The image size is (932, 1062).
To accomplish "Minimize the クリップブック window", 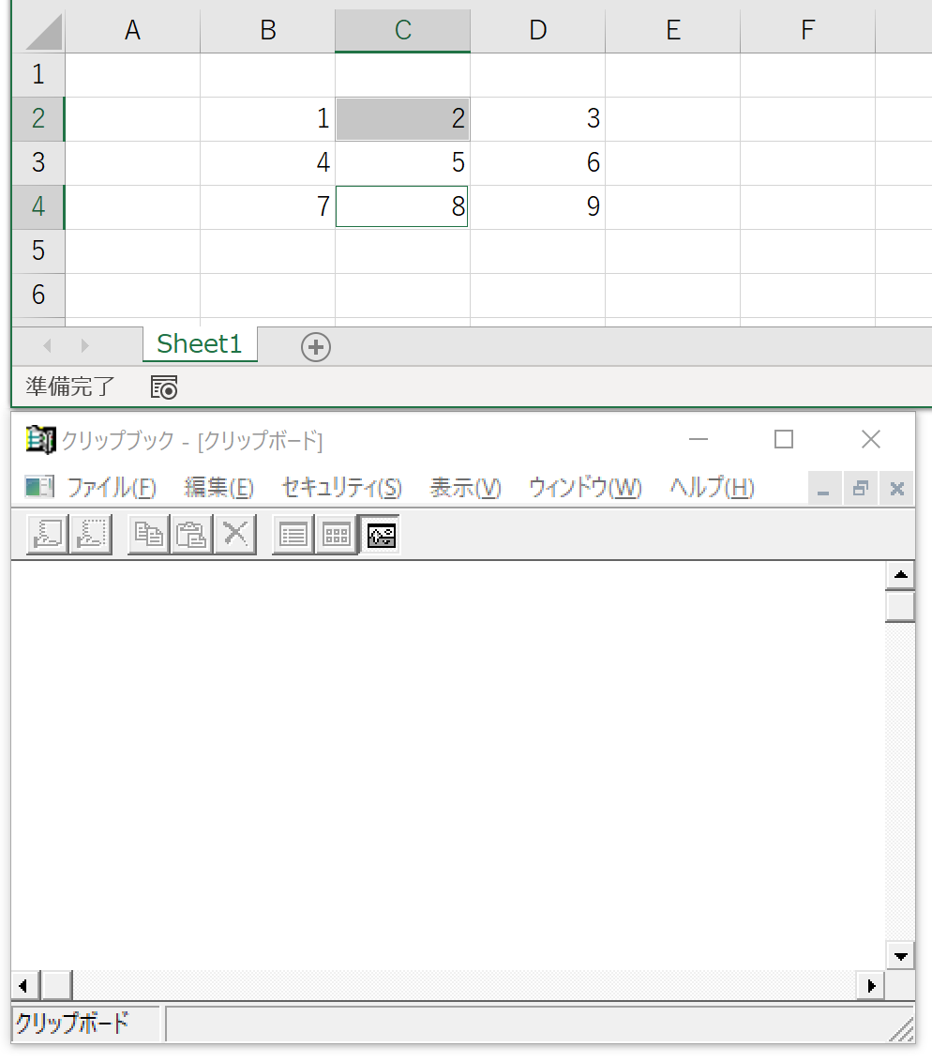I will click(x=699, y=440).
